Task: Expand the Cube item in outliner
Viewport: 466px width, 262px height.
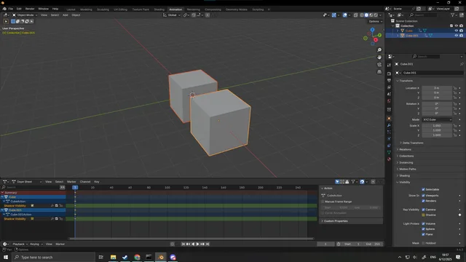Action: pyautogui.click(x=398, y=31)
